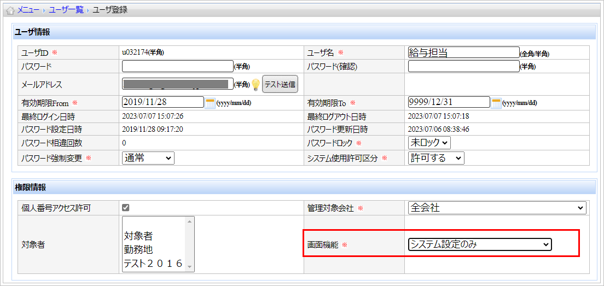The image size is (604, 286).
Task: Click the 有効期限To date field
Action: pyautogui.click(x=449, y=102)
